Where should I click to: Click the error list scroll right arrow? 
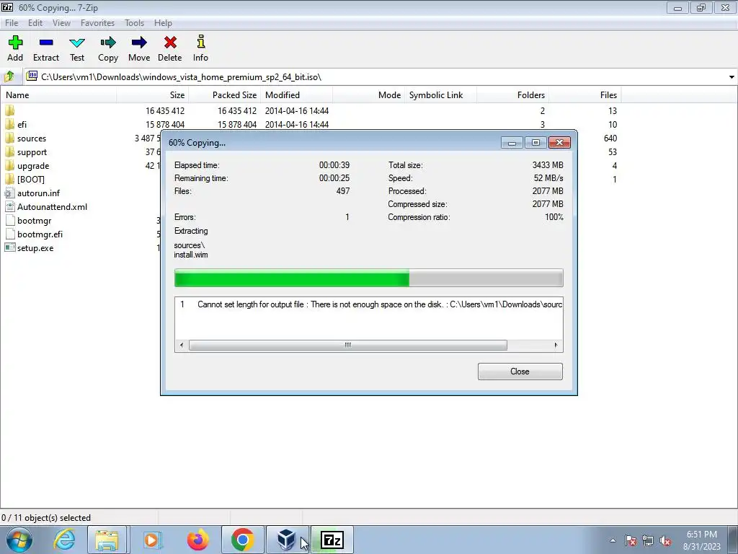coord(556,346)
